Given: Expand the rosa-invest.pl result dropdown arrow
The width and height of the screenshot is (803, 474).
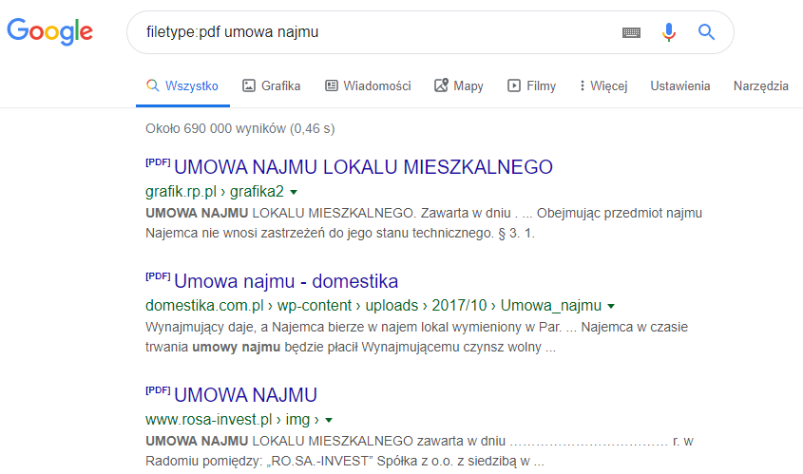Looking at the screenshot, I should tap(328, 420).
